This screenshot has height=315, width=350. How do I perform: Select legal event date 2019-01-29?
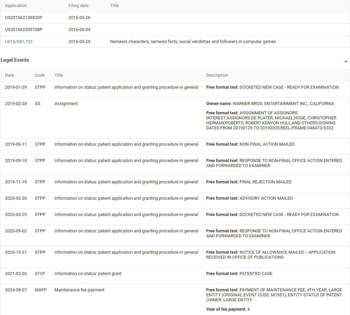[x=16, y=87]
